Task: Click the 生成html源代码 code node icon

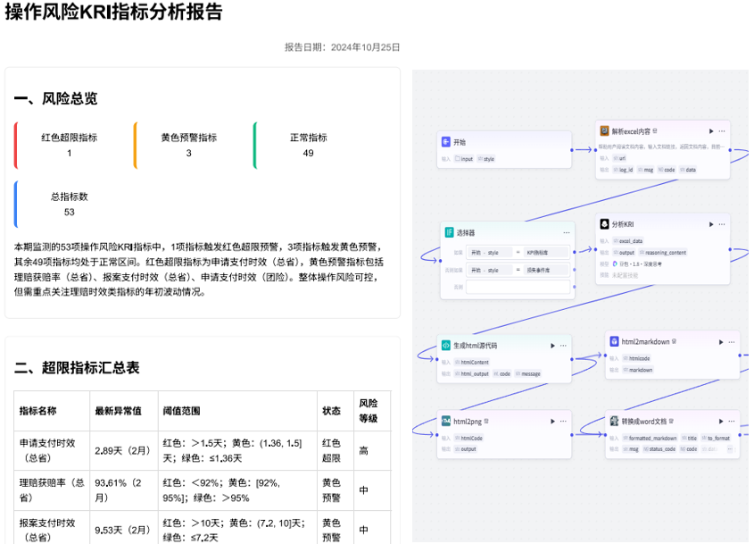Action: coord(446,345)
